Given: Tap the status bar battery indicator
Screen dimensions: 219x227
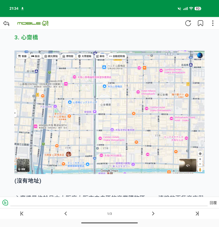Looking at the screenshot, I should (x=198, y=8).
